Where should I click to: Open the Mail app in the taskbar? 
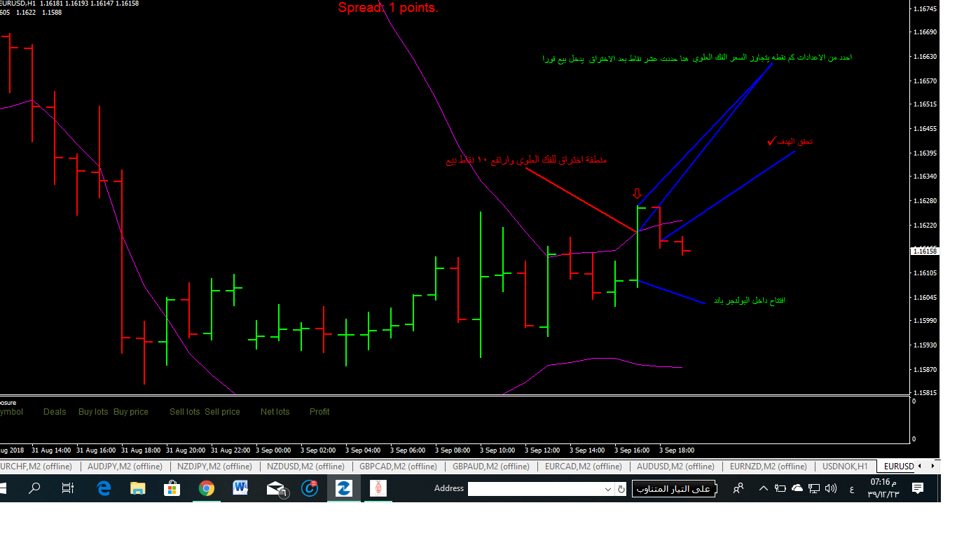pyautogui.click(x=275, y=489)
